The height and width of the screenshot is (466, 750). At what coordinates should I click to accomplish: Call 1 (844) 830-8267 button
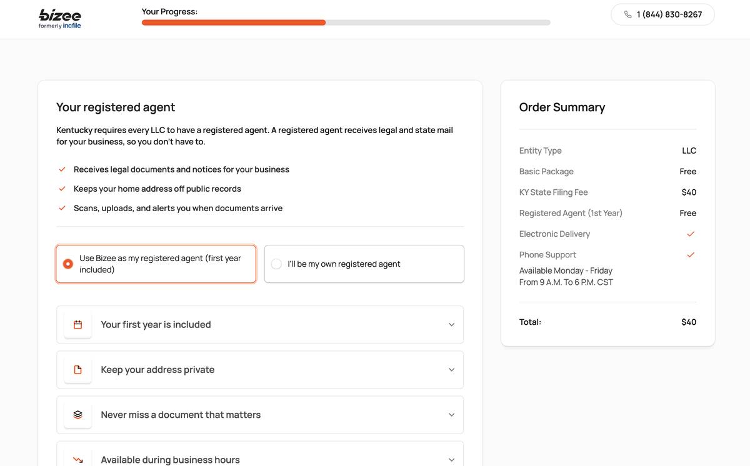pyautogui.click(x=662, y=14)
